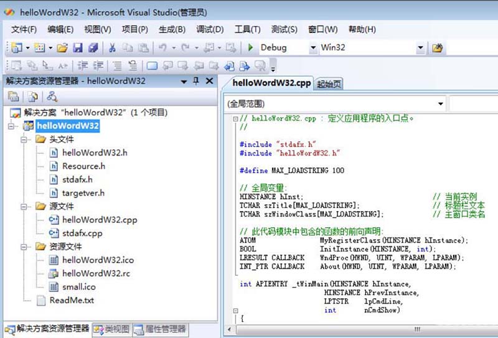
Task: Click the Copy icon
Action: point(128,48)
